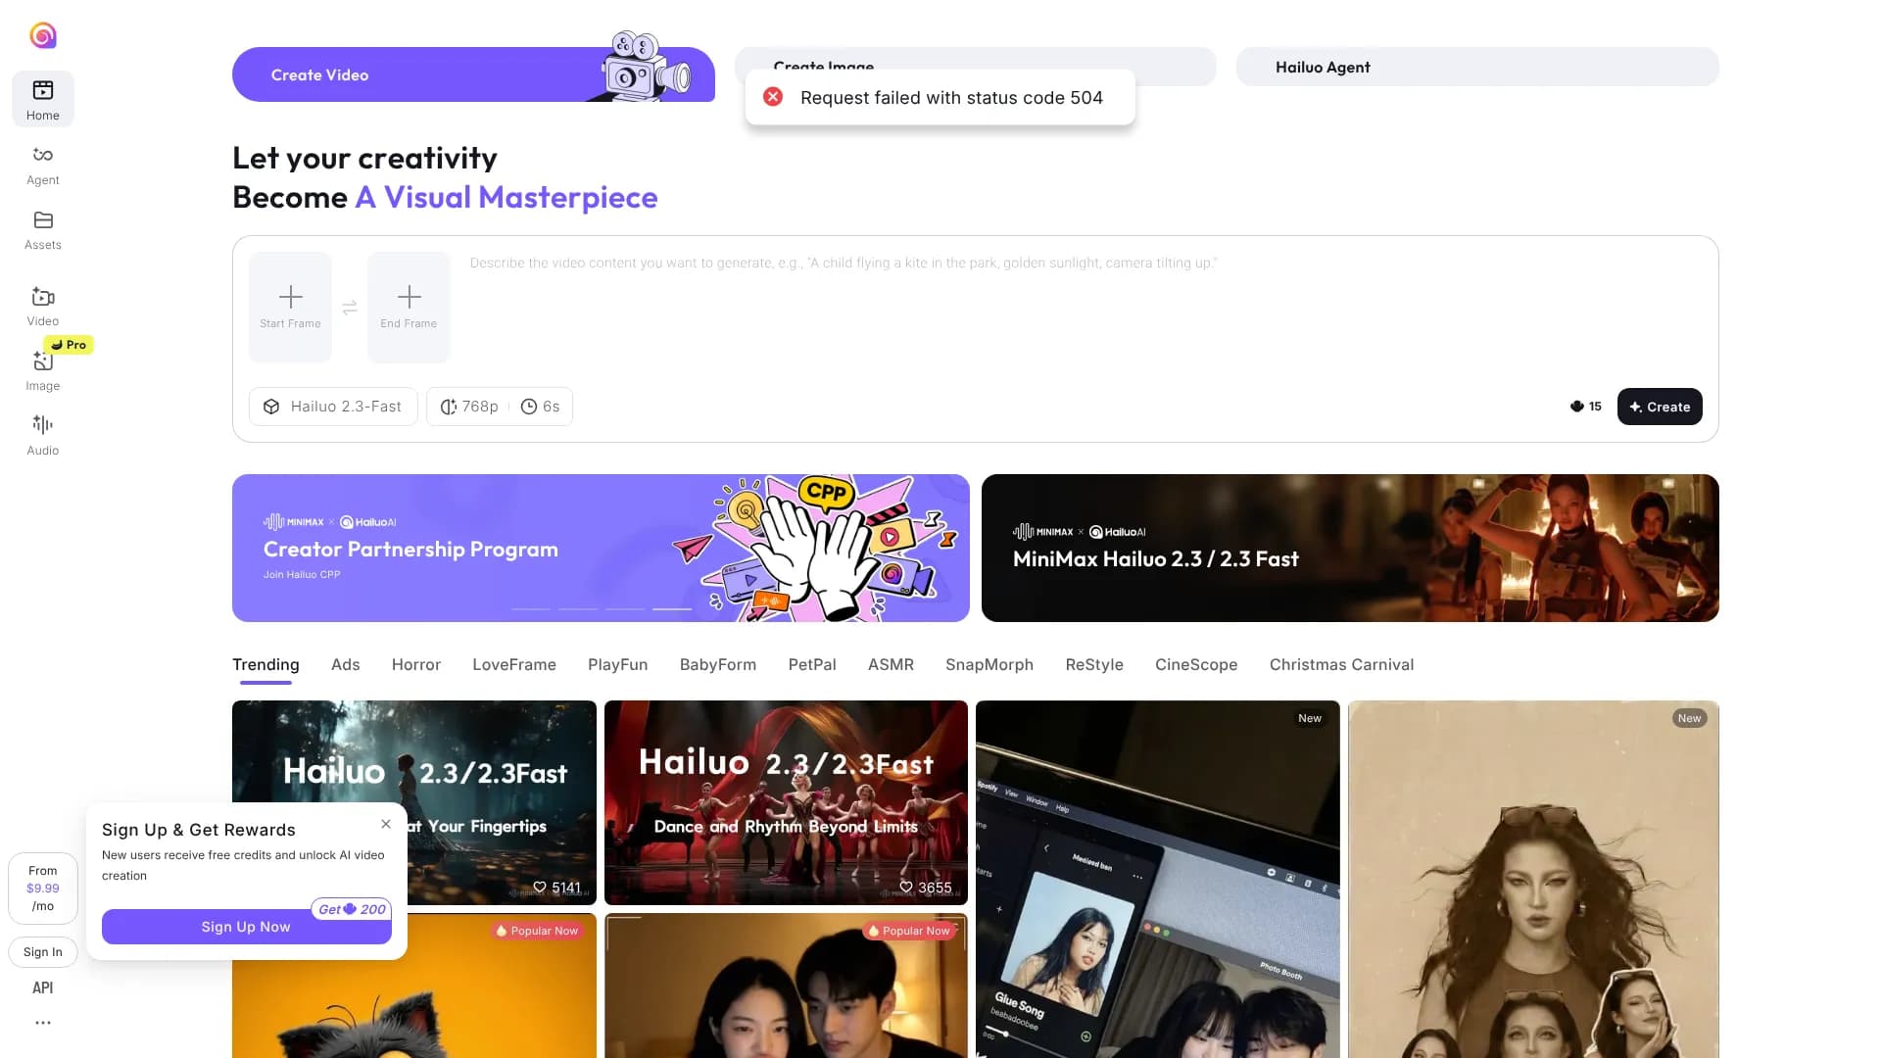
Task: Open the more options ellipsis icon
Action: click(43, 1023)
